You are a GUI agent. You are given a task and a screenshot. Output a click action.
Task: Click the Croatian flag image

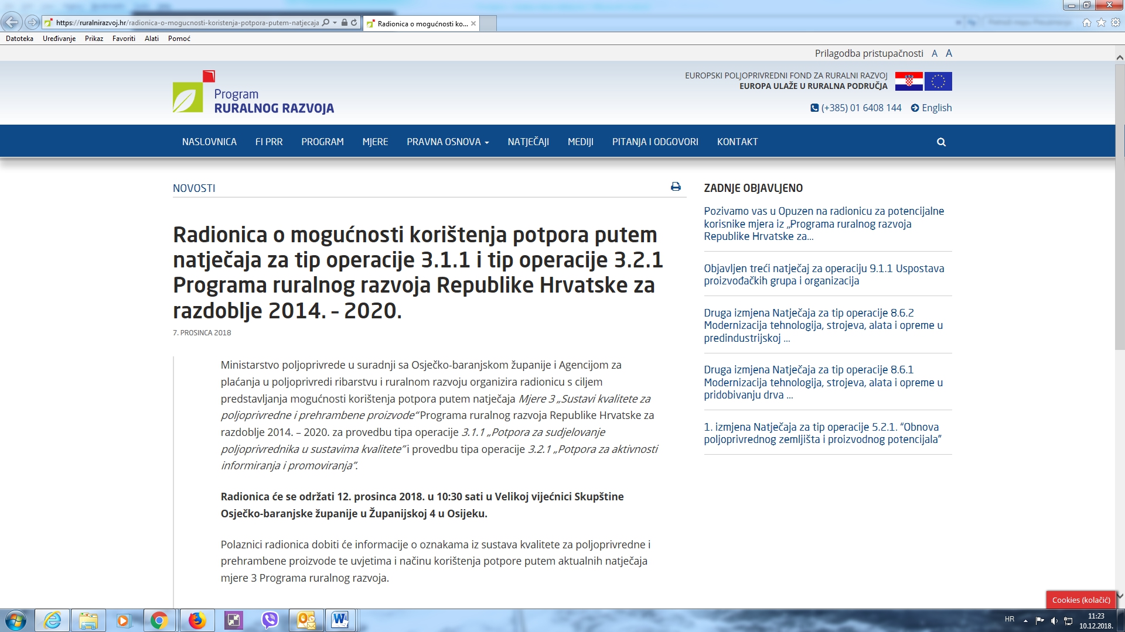click(x=909, y=81)
